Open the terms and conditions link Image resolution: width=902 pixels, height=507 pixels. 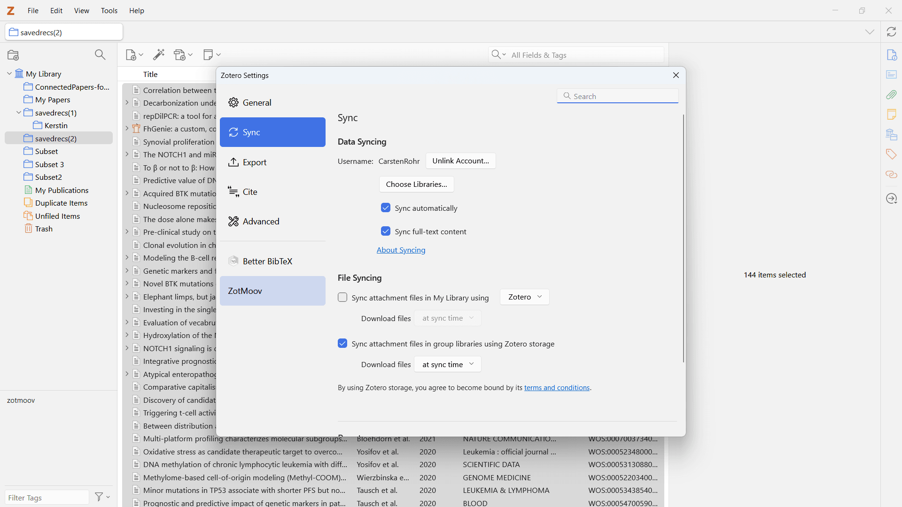[557, 388]
